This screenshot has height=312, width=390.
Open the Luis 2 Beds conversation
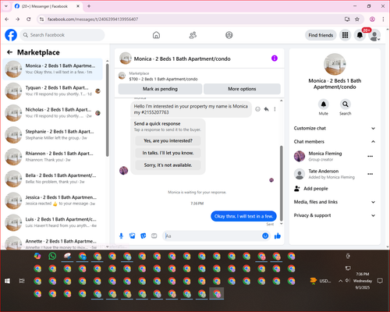[53, 222]
